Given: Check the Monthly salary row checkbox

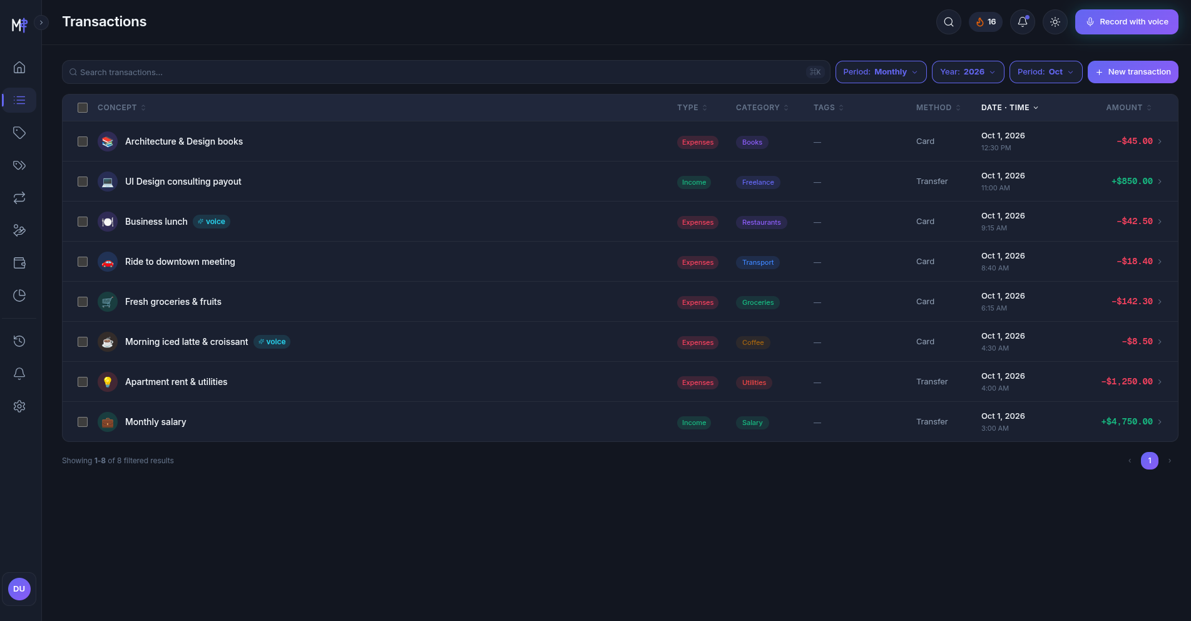Looking at the screenshot, I should [x=83, y=422].
